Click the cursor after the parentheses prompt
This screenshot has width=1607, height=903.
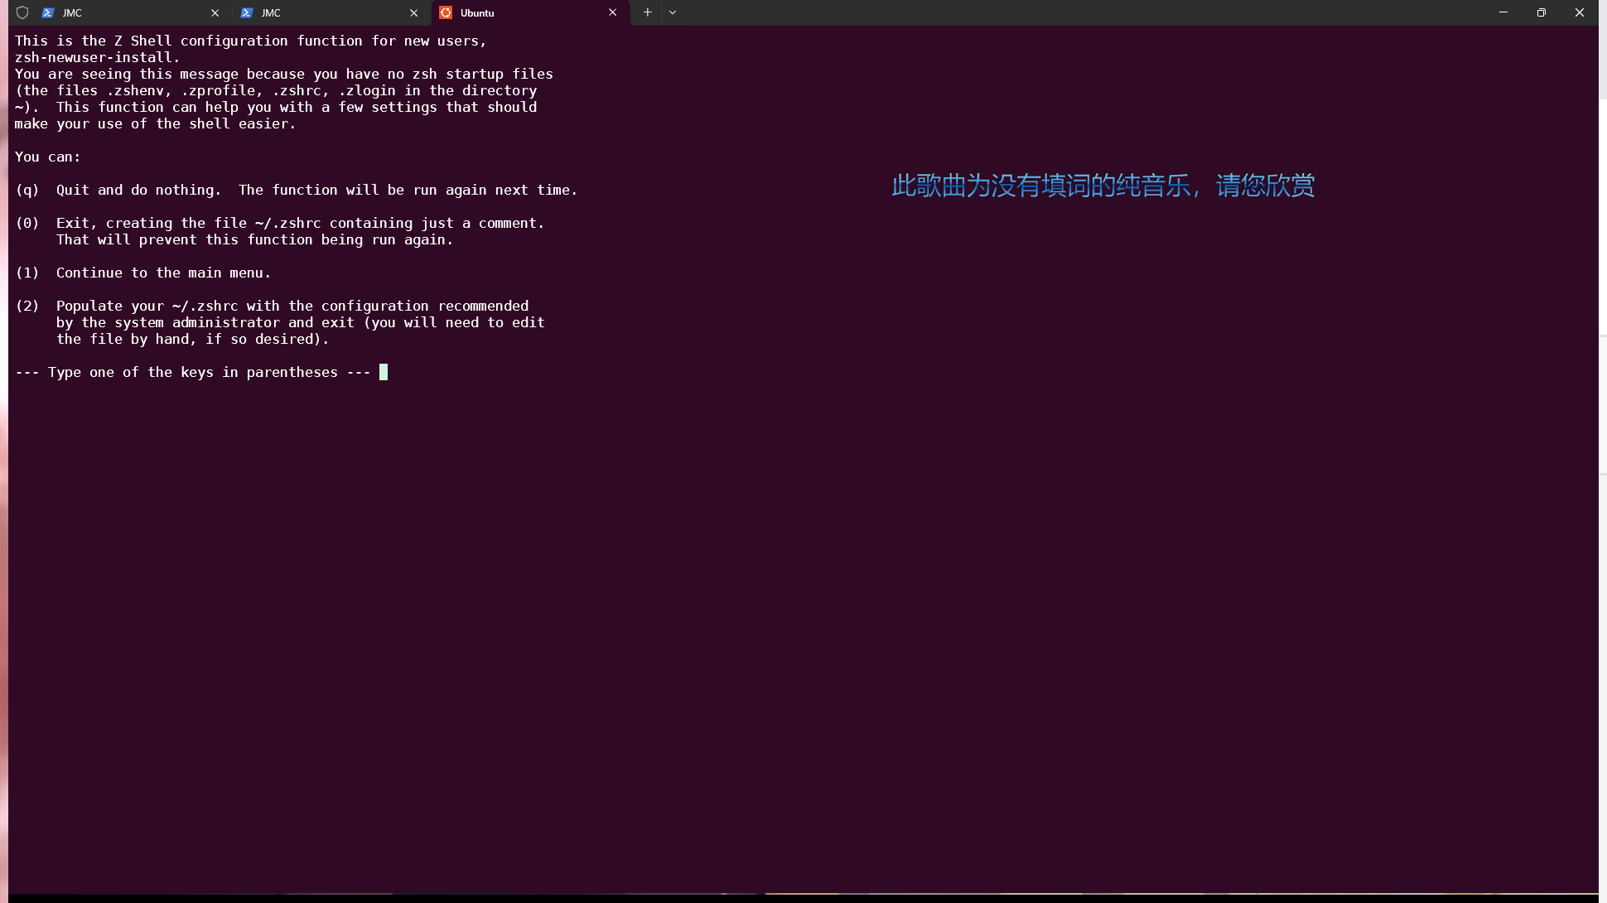[384, 372]
